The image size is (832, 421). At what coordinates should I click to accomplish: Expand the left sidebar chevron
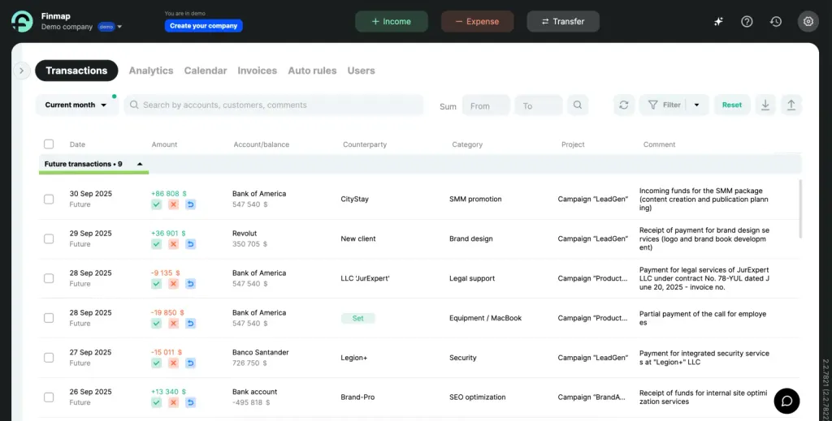coord(21,71)
